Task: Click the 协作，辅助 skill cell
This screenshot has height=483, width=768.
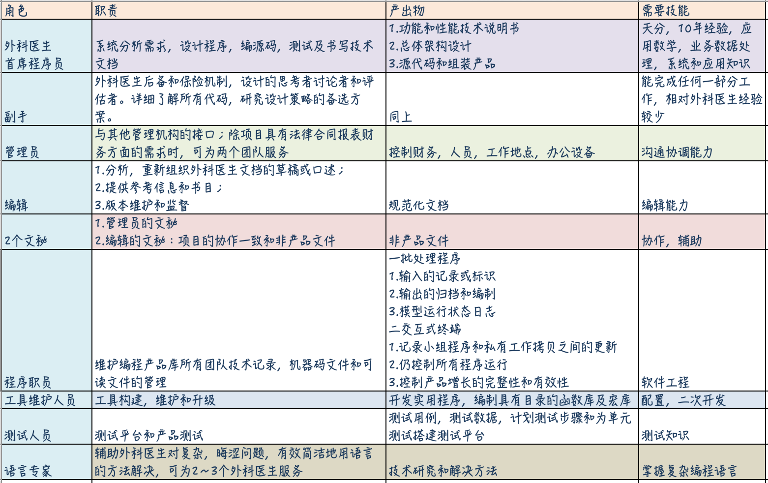Action: click(703, 232)
